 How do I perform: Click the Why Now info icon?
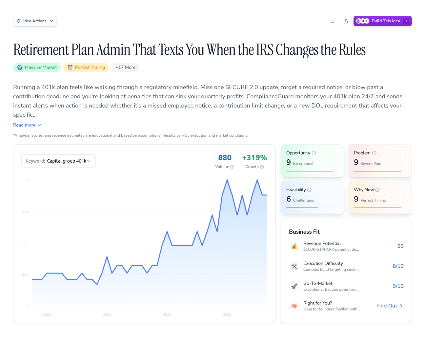click(x=377, y=190)
